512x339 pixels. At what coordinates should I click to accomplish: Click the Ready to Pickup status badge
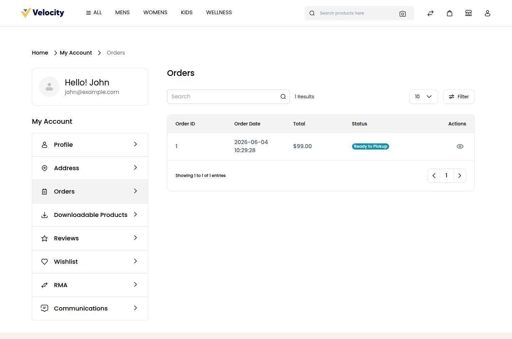[370, 146]
